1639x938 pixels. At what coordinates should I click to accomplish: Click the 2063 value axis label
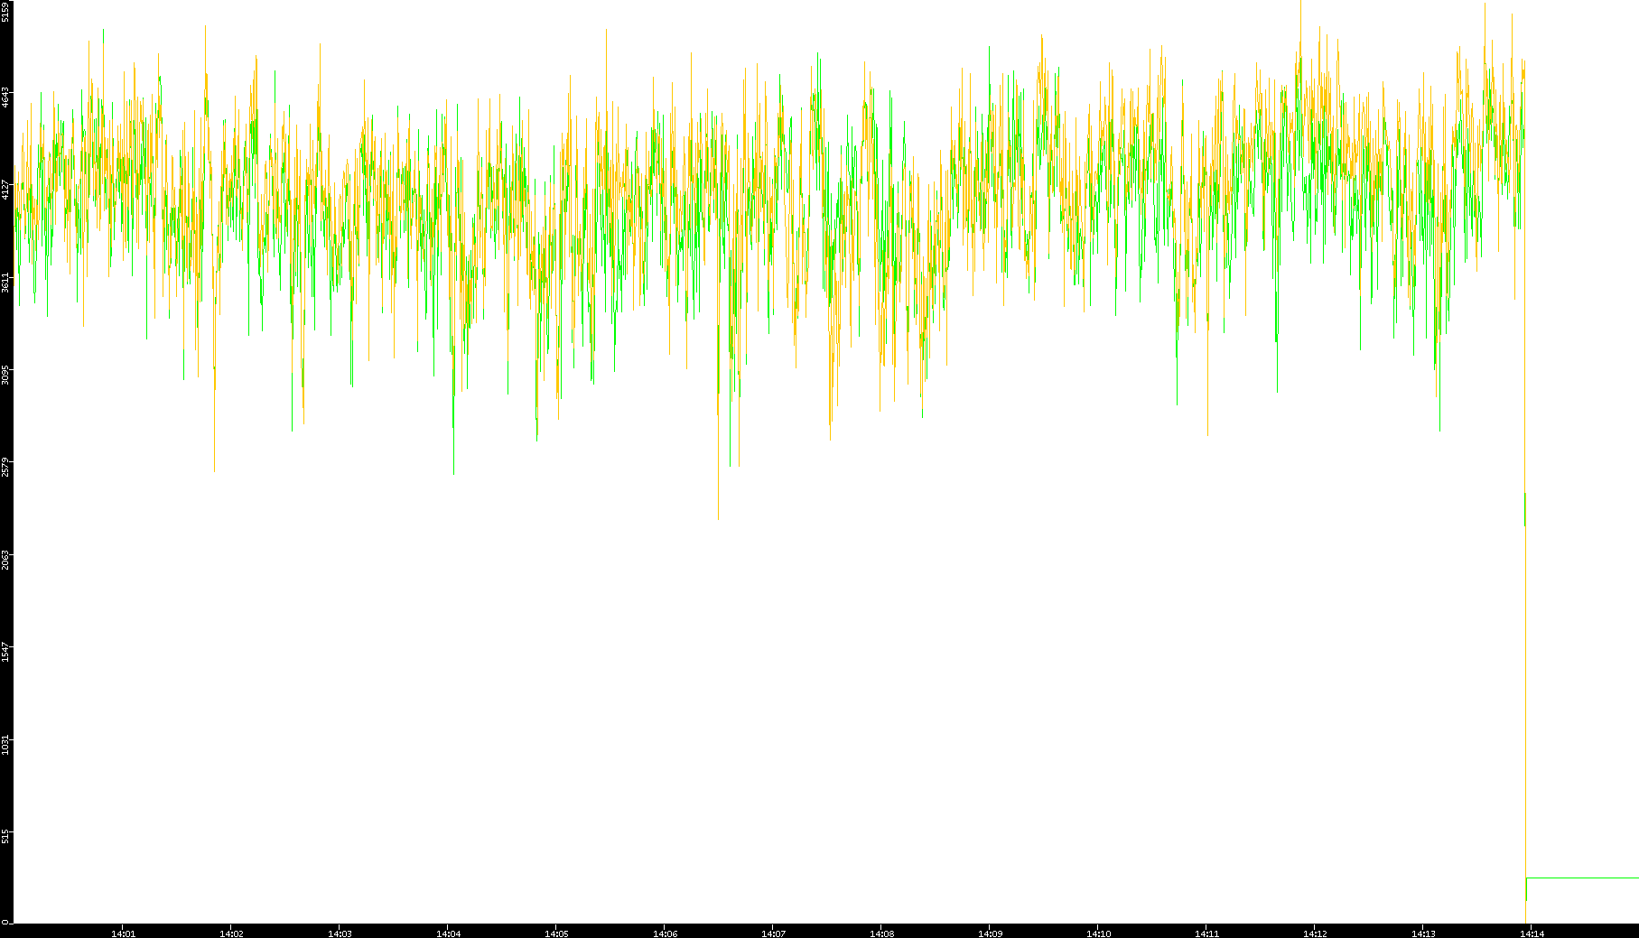(5, 562)
